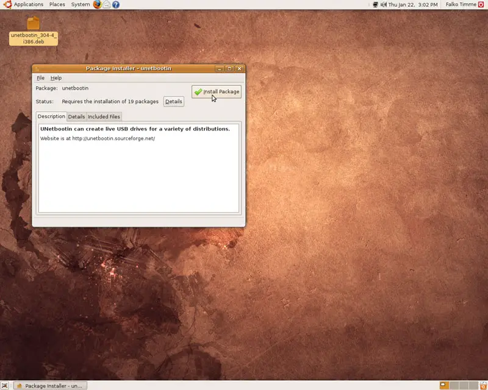488x390 pixels.
Task: Open the File menu in Package Installer
Action: tap(41, 78)
